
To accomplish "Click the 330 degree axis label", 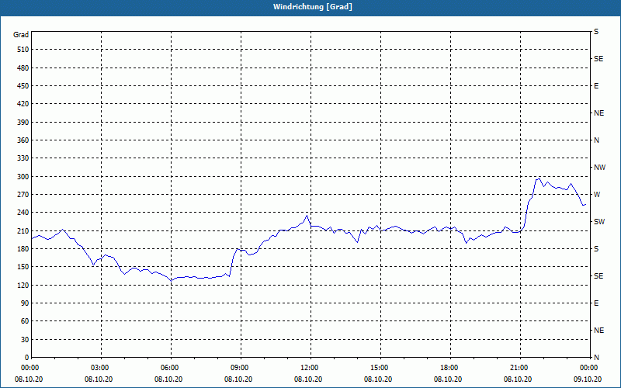I will tap(23, 158).
